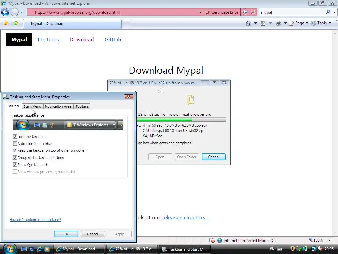Close the Taskbar and Start Menu Properties window

coord(129,97)
